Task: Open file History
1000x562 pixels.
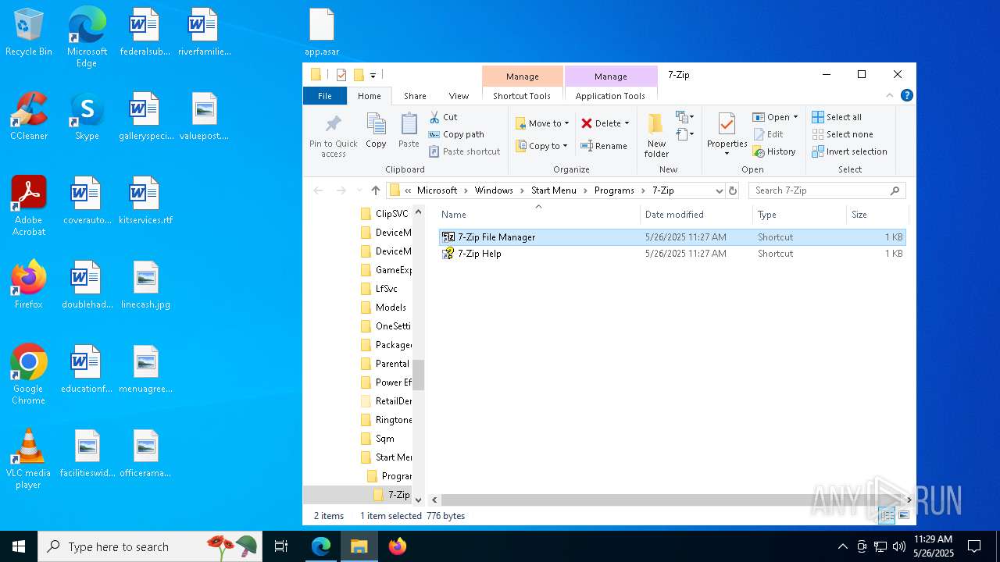Action: click(774, 151)
